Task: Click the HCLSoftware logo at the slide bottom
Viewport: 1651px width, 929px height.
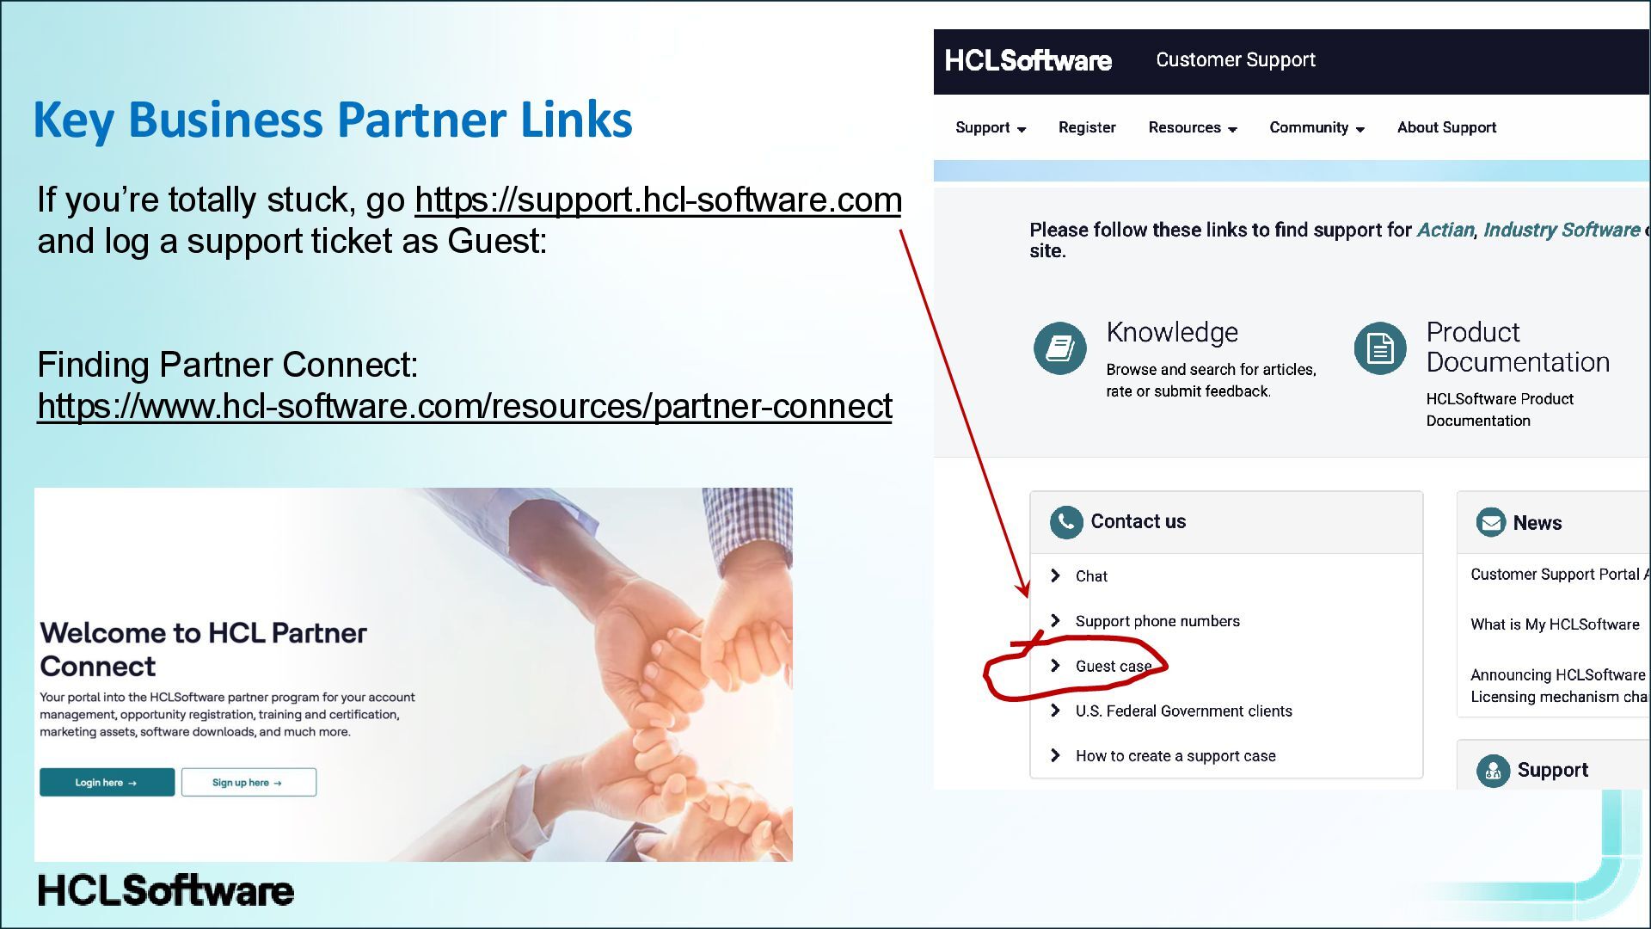Action: (x=166, y=891)
